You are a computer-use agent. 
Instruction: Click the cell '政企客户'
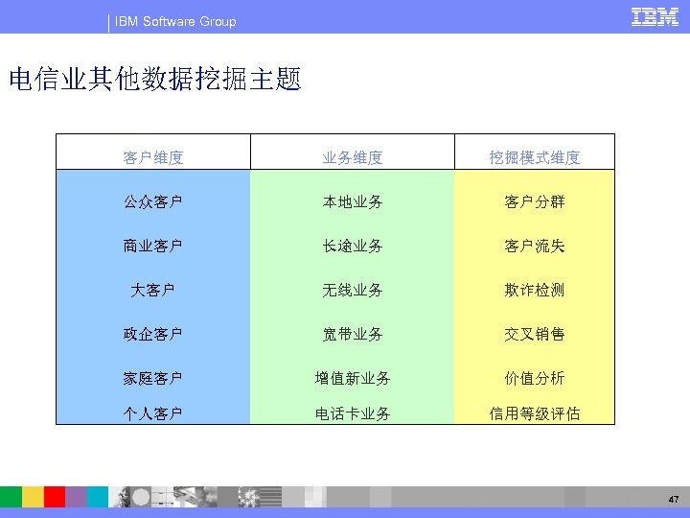click(153, 335)
